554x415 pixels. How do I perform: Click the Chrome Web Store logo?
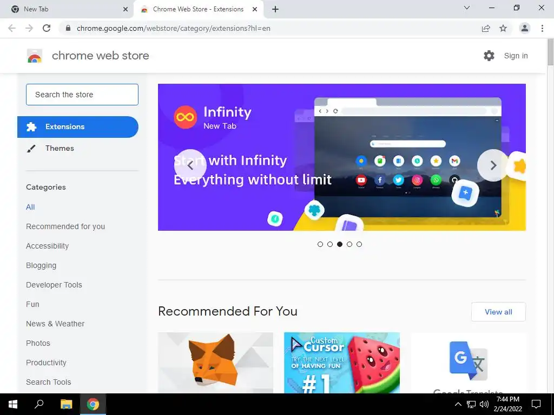point(35,56)
